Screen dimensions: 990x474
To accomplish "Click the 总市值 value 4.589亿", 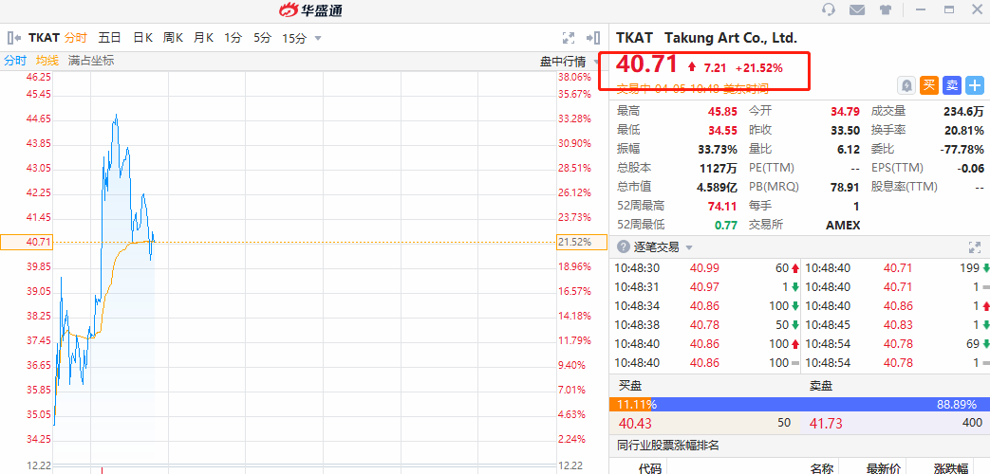I will click(718, 187).
